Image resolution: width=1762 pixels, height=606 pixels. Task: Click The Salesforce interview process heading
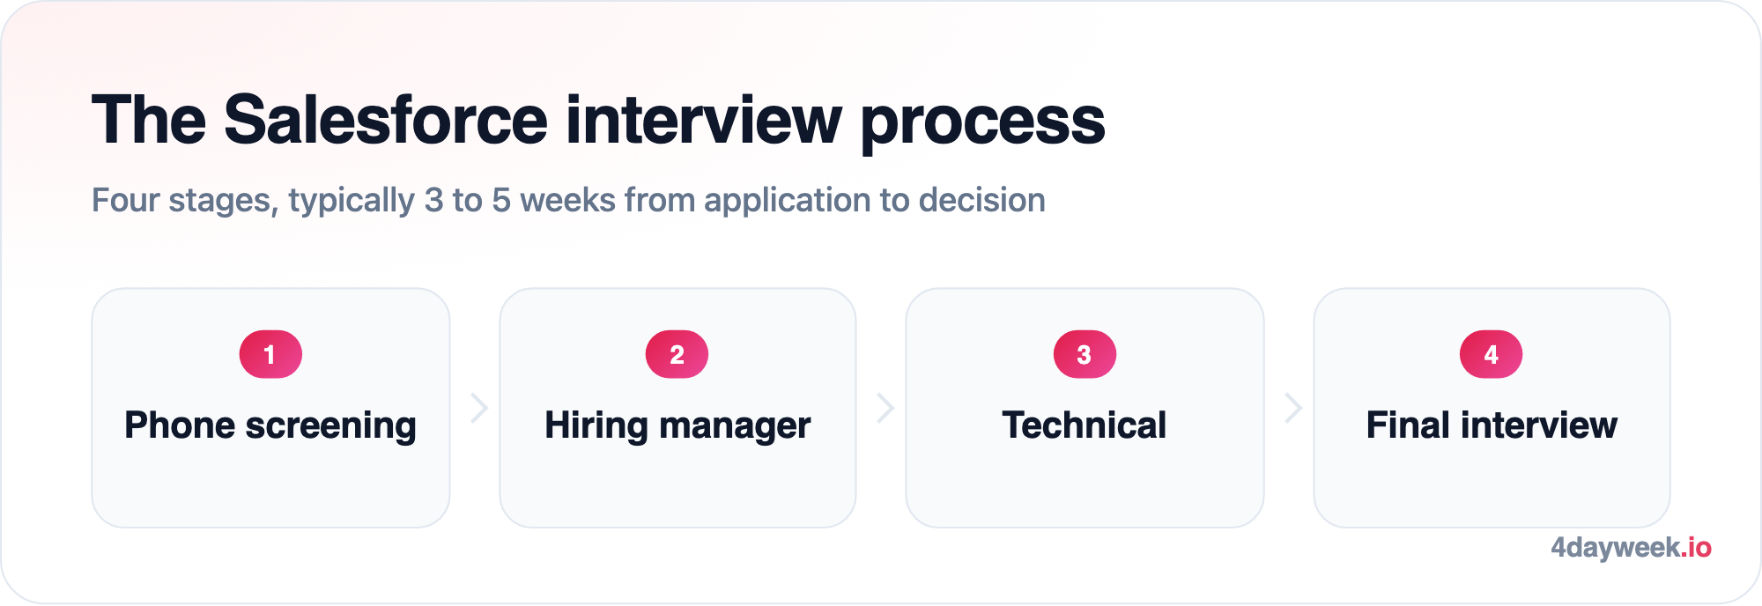pos(598,121)
